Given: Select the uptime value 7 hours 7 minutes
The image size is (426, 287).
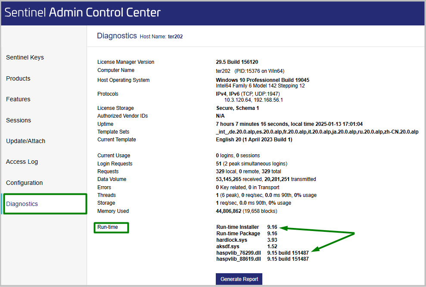Looking at the screenshot, I should point(289,124).
